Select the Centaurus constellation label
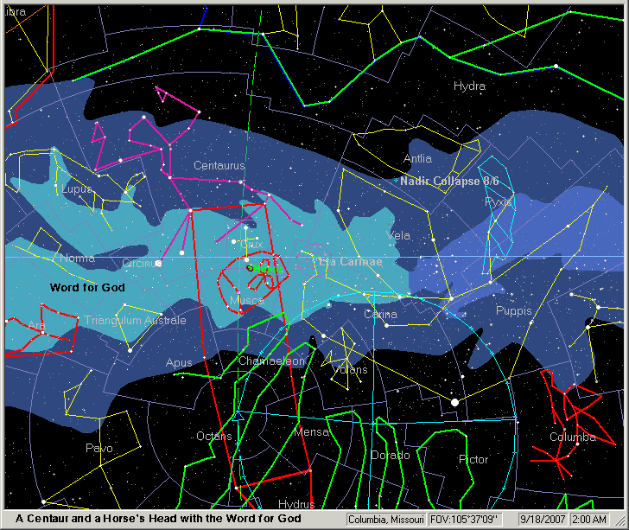 (x=219, y=165)
